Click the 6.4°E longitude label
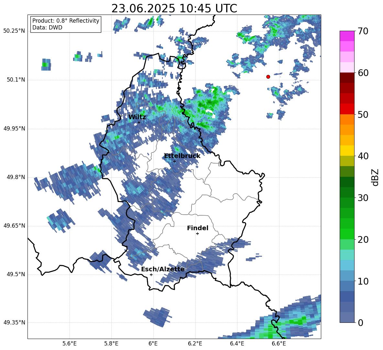The width and height of the screenshot is (383, 350). coord(237,344)
